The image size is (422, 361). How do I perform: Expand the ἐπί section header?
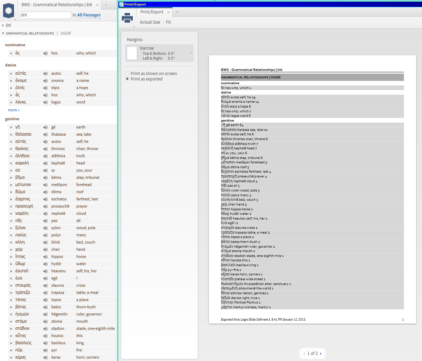tap(3, 25)
